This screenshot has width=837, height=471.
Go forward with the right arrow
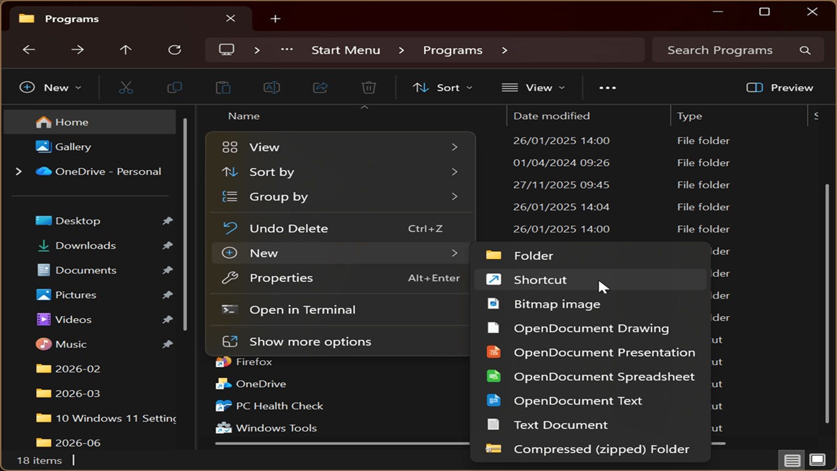[77, 50]
